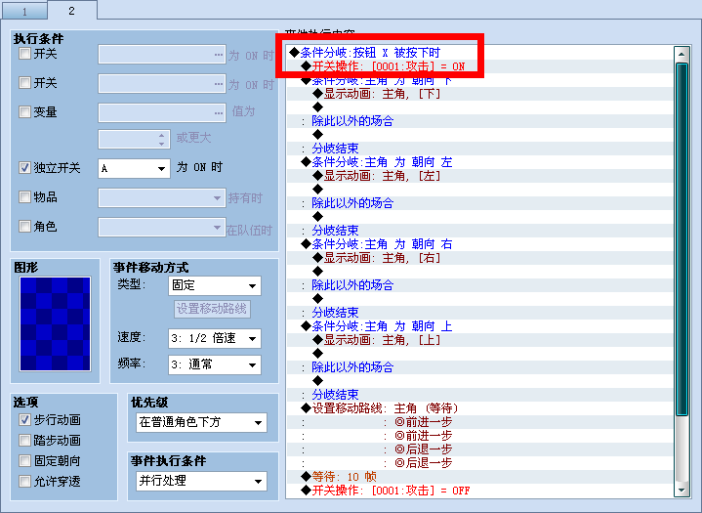This screenshot has height=513, width=702.
Task: Toggle the 步行动画 option
Action: 24,420
